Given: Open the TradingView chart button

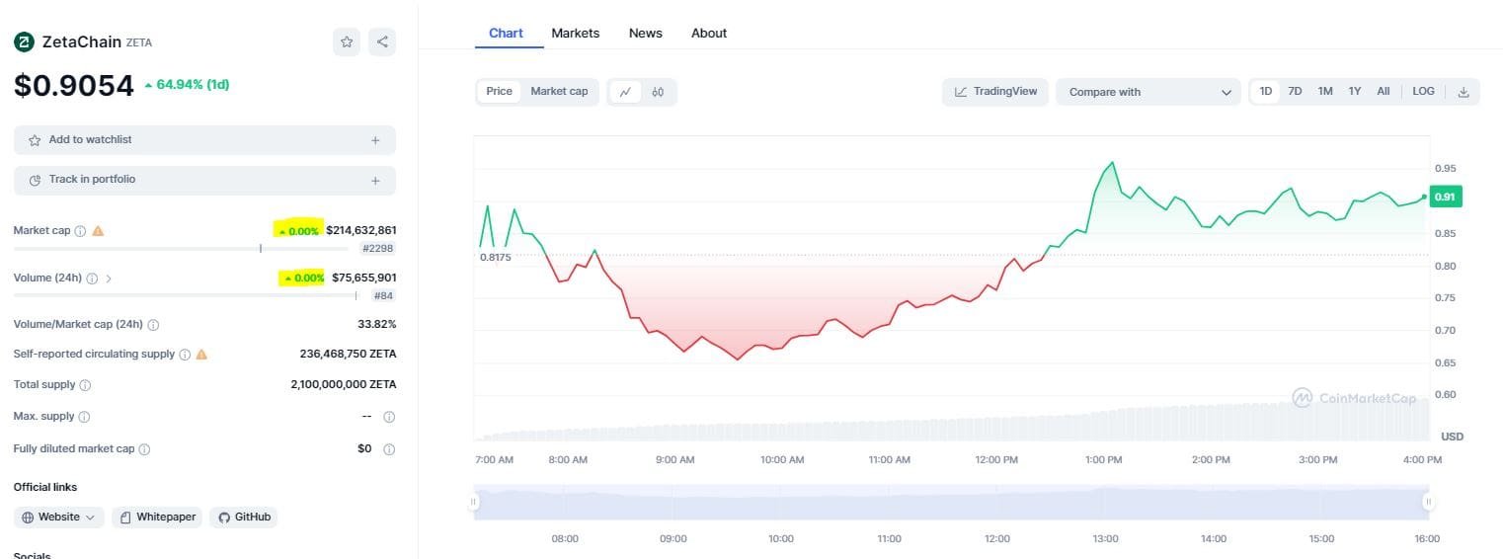Looking at the screenshot, I should coord(995,92).
